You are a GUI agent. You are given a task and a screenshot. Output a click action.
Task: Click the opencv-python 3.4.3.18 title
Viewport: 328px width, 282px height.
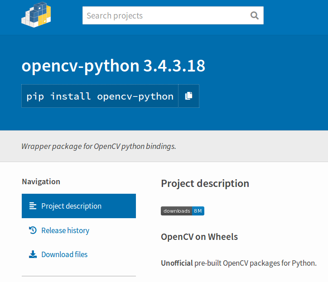(x=113, y=66)
